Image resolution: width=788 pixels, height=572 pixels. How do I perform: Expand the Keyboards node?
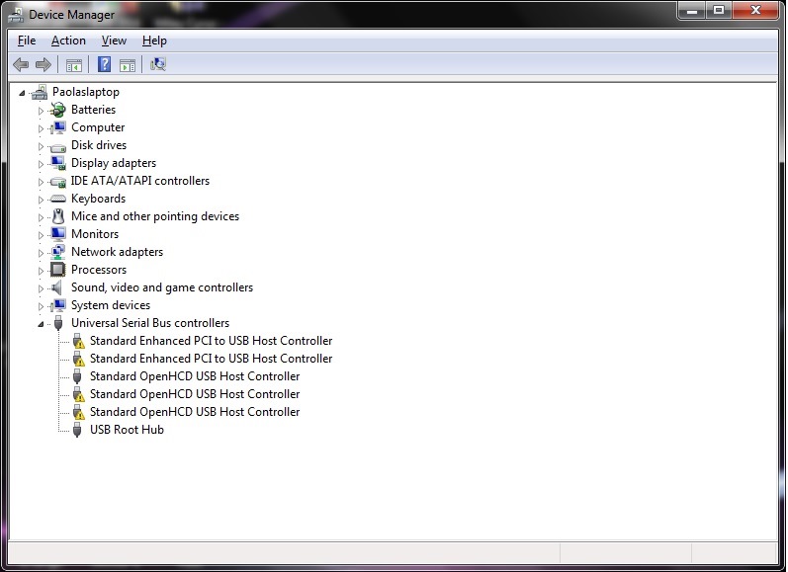tap(41, 200)
